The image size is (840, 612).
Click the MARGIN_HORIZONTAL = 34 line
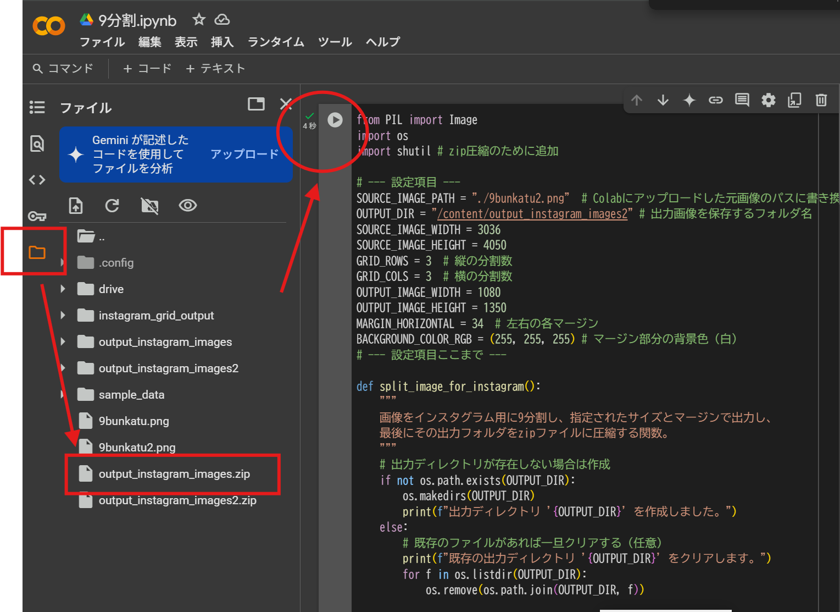(x=477, y=323)
